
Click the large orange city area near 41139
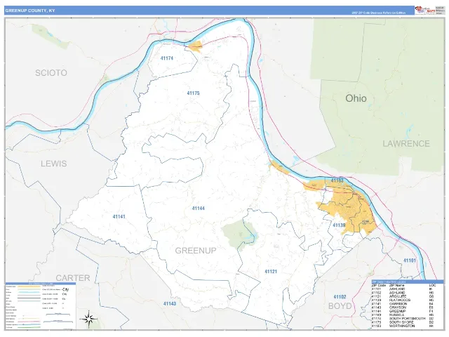(348, 212)
